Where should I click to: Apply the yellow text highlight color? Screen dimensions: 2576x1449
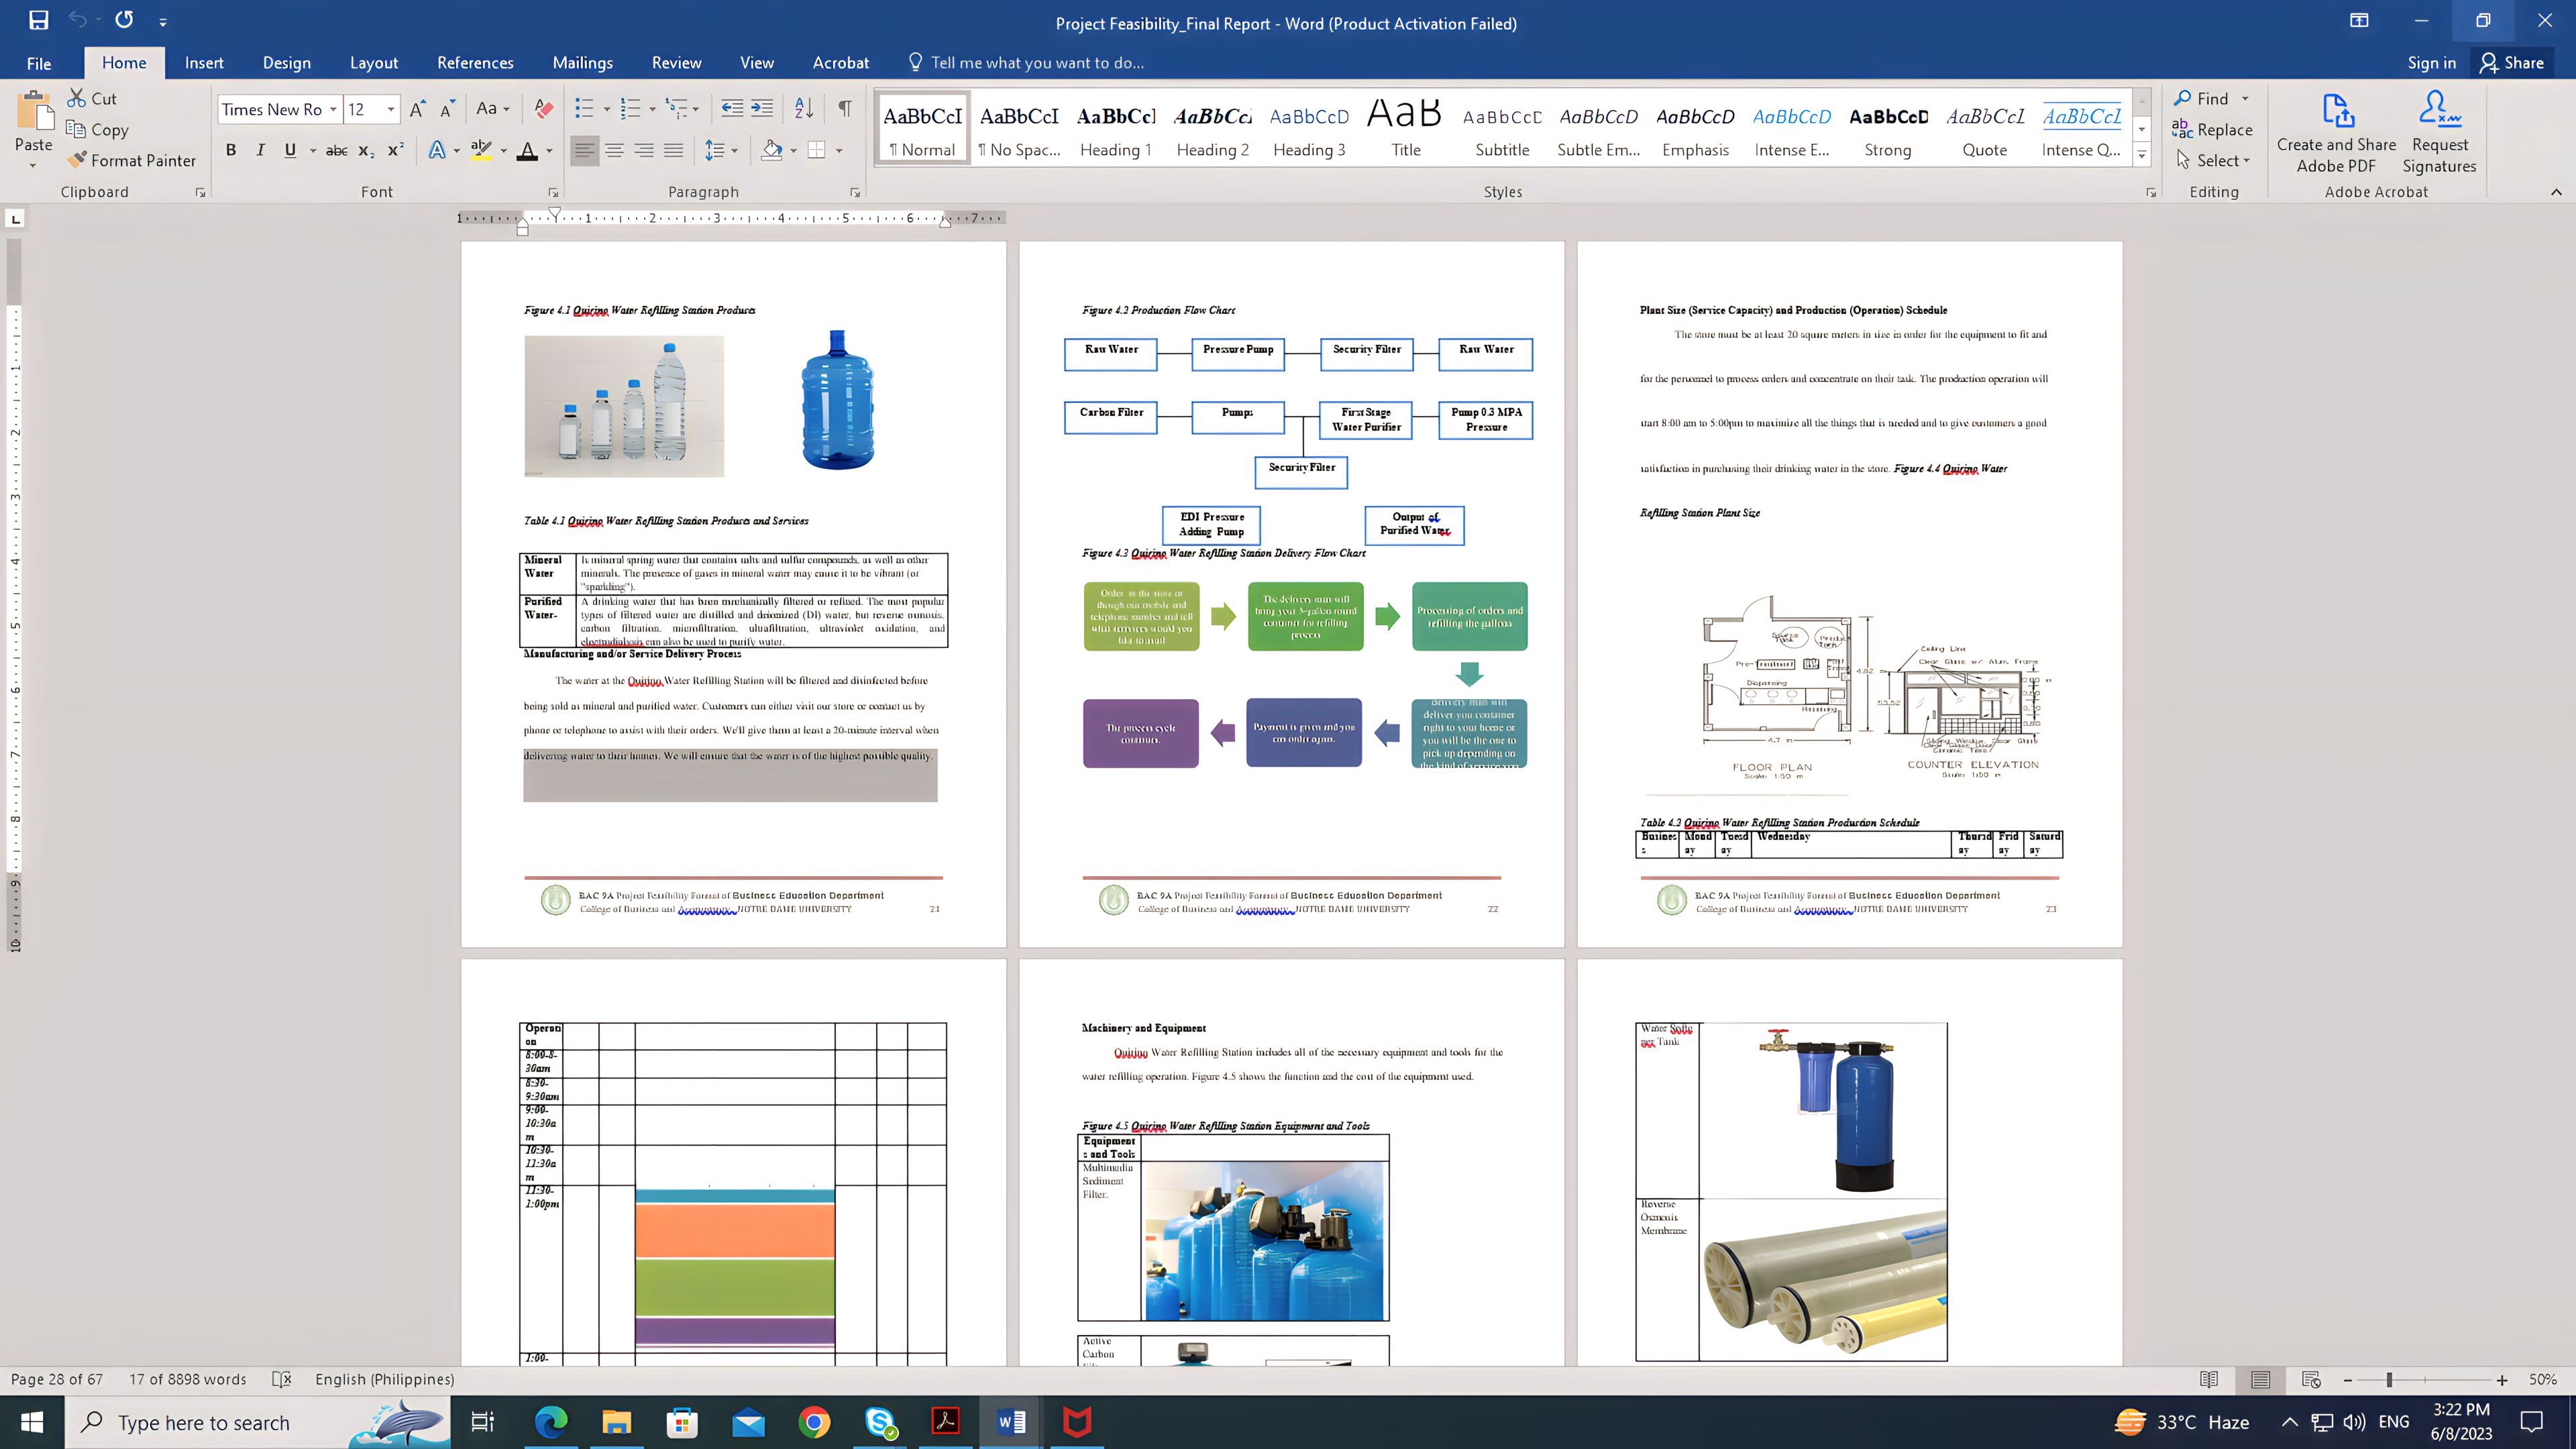[x=481, y=150]
